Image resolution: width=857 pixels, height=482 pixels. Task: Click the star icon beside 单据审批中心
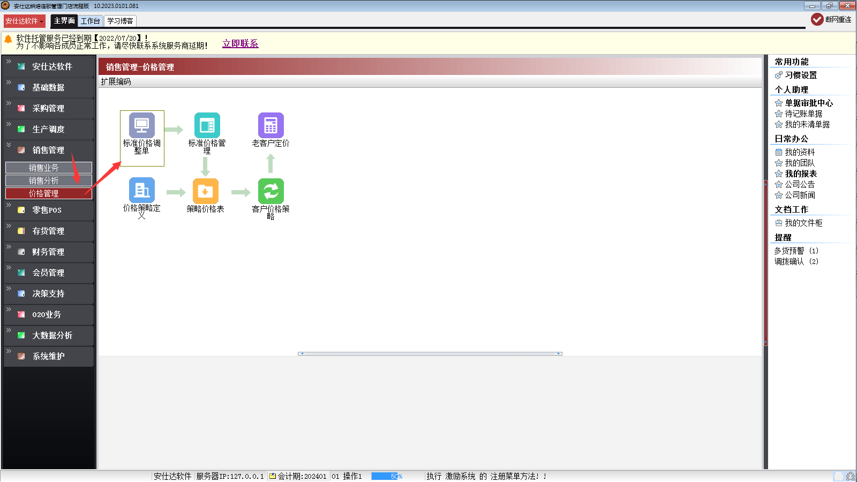[x=779, y=103]
